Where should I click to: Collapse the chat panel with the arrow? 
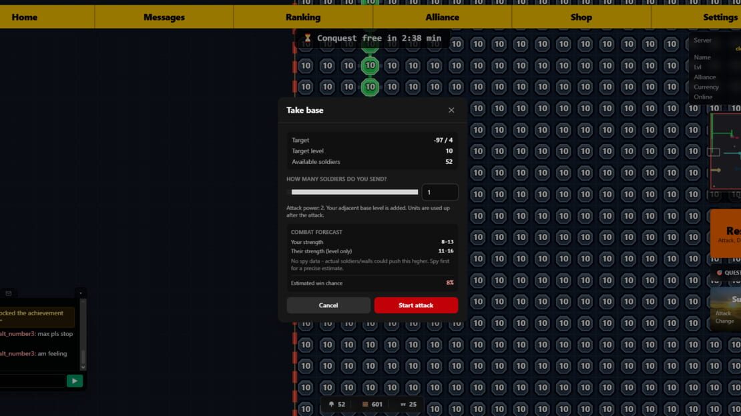[81, 293]
